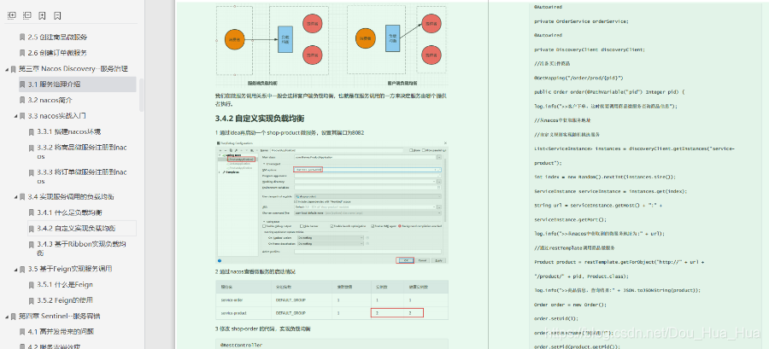This screenshot has width=769, height=349.
Task: Click the @GetMapping("/order/prod/{pid}") code line
Action: point(579,78)
